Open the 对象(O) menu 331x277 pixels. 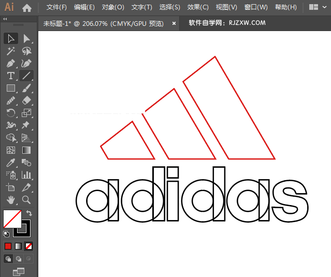coord(113,8)
